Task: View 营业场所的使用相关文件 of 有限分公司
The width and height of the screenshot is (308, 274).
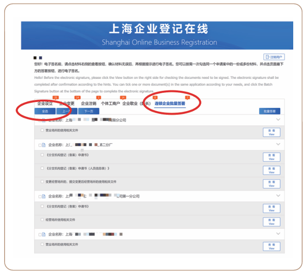Action: pyautogui.click(x=272, y=132)
